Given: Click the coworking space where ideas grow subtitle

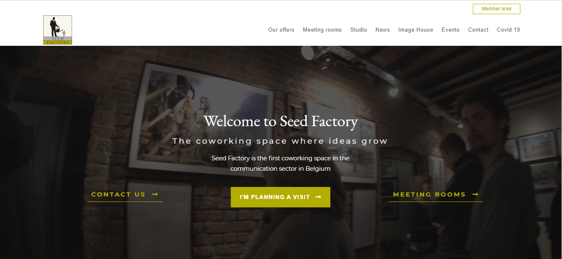Looking at the screenshot, I should point(280,141).
